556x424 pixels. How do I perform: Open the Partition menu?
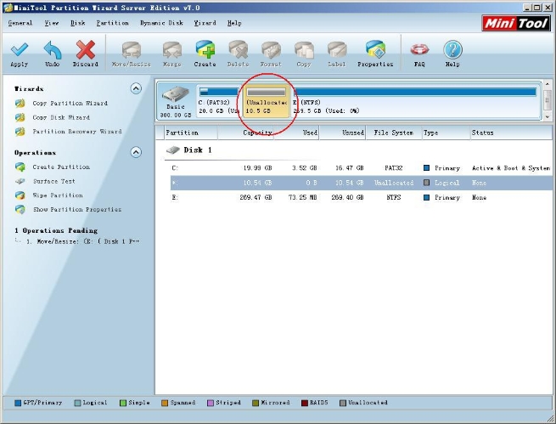(x=112, y=23)
